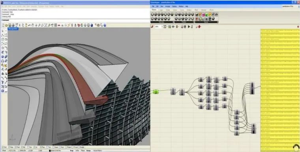
Task: Toggle Ortho in Rhino status bar
Action: (x=77, y=150)
